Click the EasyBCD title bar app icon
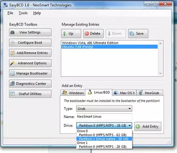The height and width of the screenshot is (153, 177). coord(6,5)
